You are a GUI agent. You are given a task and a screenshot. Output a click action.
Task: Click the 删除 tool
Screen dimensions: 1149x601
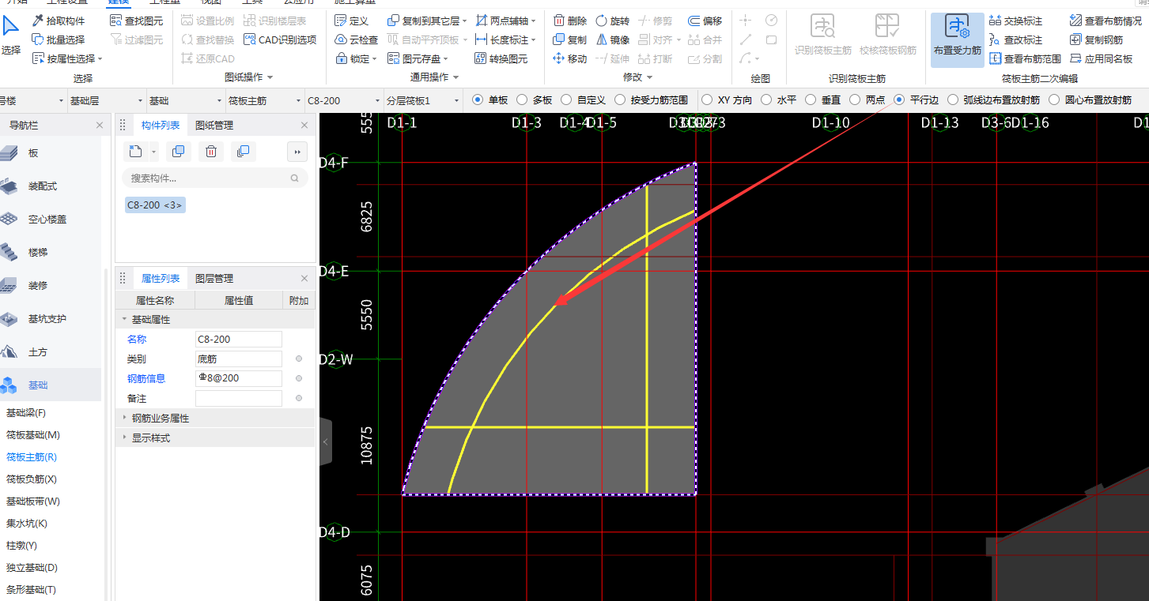570,21
